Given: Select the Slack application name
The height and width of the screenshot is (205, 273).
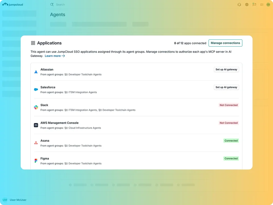Looking at the screenshot, I should 44,105.
